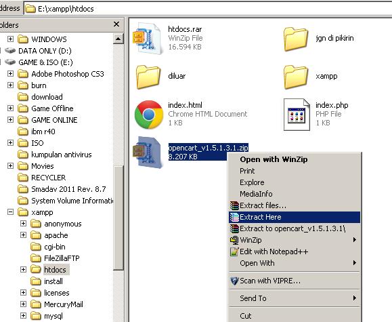This screenshot has width=392, height=322.
Task: Select the xampp folder icon in file pane
Action: click(296, 77)
